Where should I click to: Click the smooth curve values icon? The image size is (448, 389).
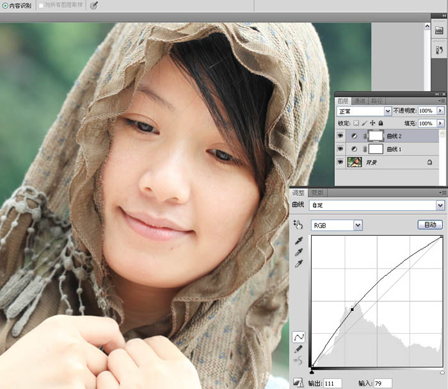click(298, 360)
